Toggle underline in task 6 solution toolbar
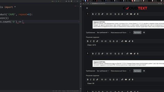Image resolution: width=164 pixels, height=92 pixels. tap(94, 79)
